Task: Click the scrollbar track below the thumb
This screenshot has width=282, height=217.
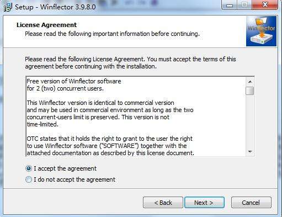Action: (250, 121)
